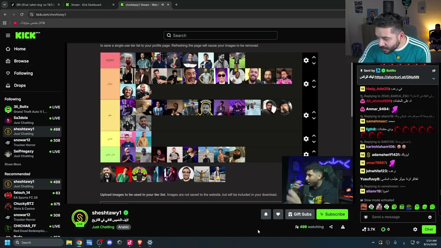Image resolution: width=441 pixels, height=248 pixels.
Task: Open Discord from taskbar
Action: pyautogui.click(x=110, y=242)
